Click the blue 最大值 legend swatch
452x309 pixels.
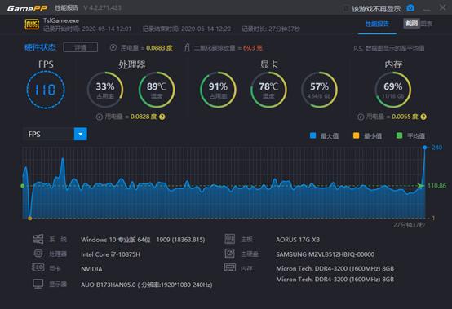[312, 135]
